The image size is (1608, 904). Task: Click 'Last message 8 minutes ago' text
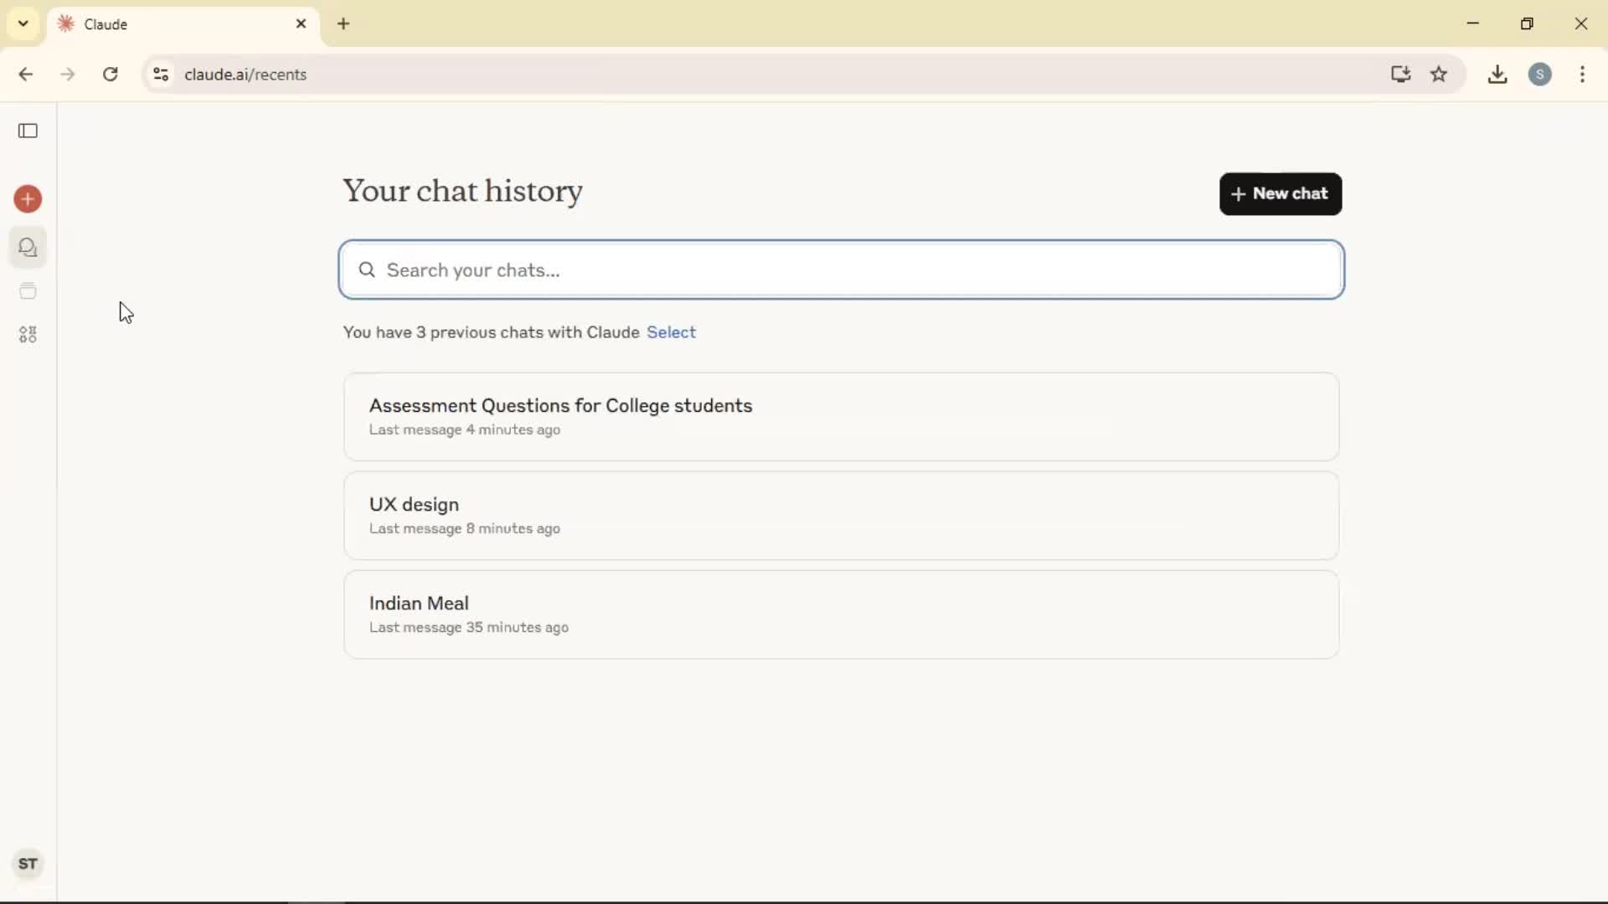[x=465, y=529]
